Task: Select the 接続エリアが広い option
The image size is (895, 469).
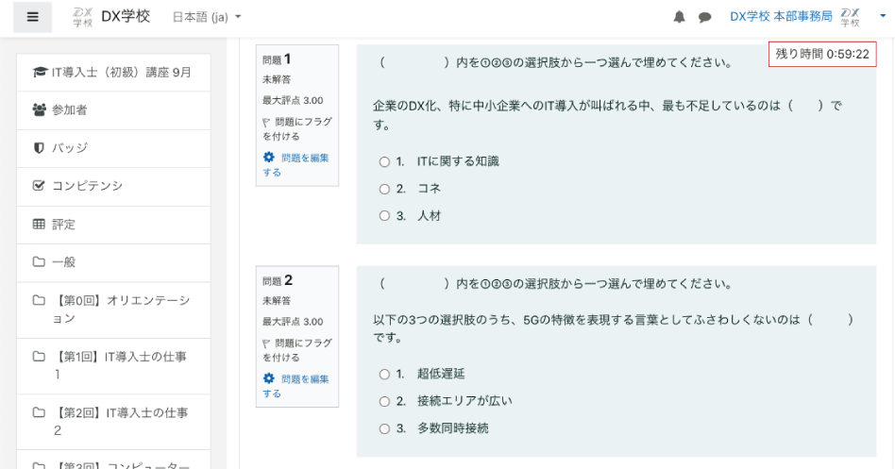Action: [x=384, y=401]
